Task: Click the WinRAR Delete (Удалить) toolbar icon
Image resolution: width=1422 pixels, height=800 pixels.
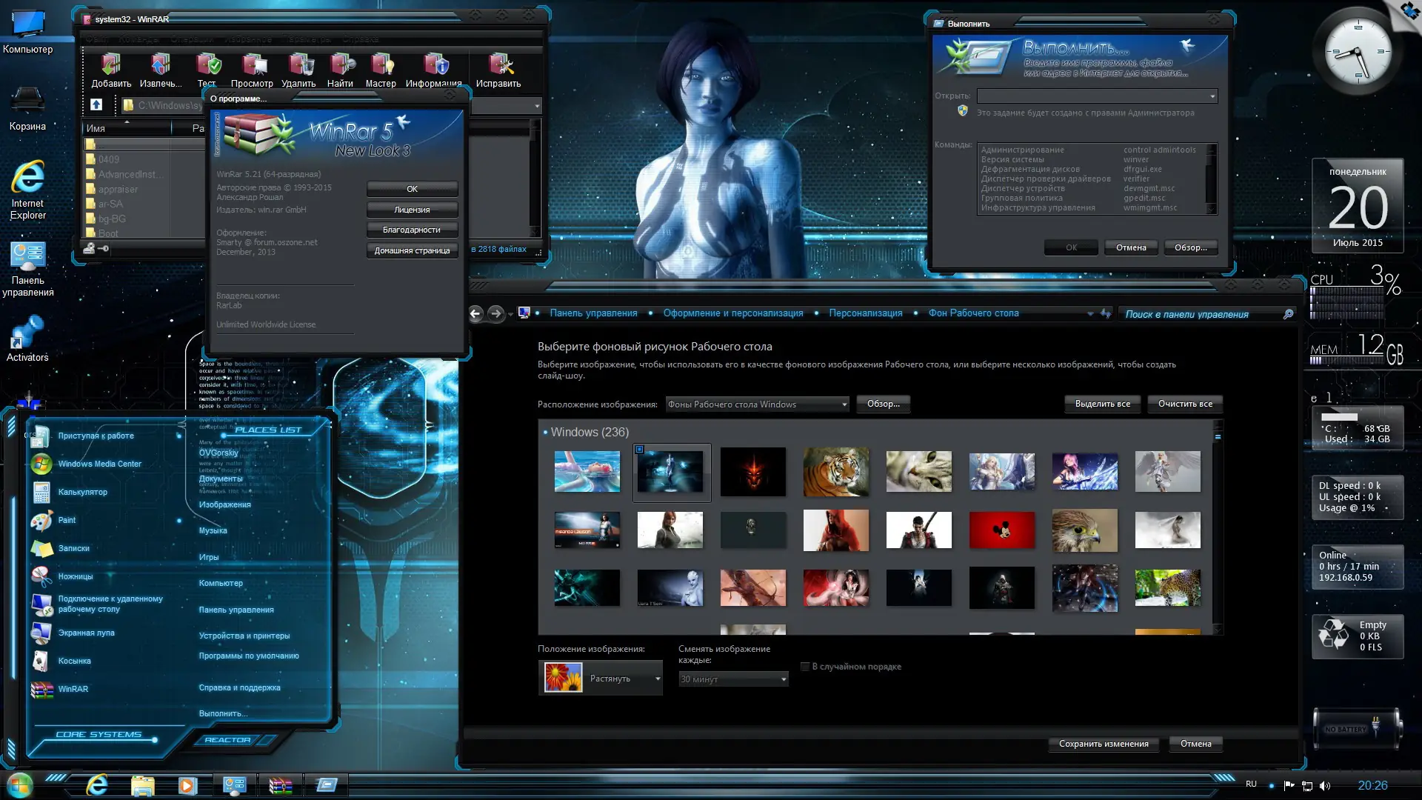Action: [x=299, y=65]
